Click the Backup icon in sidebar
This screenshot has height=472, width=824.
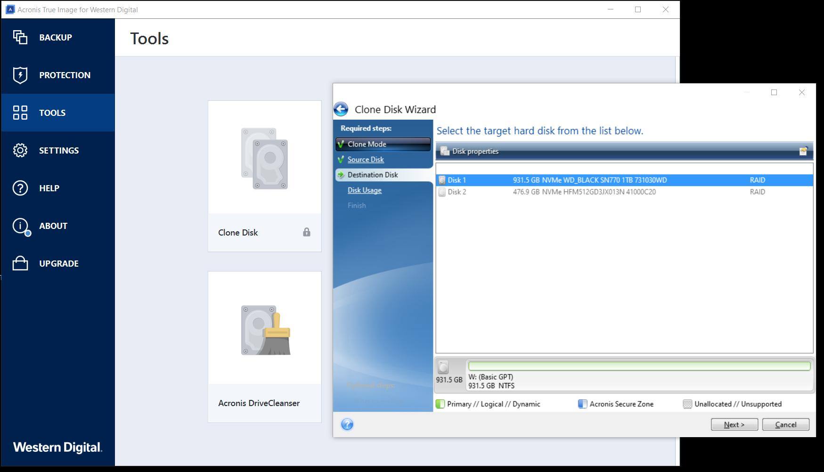[20, 37]
